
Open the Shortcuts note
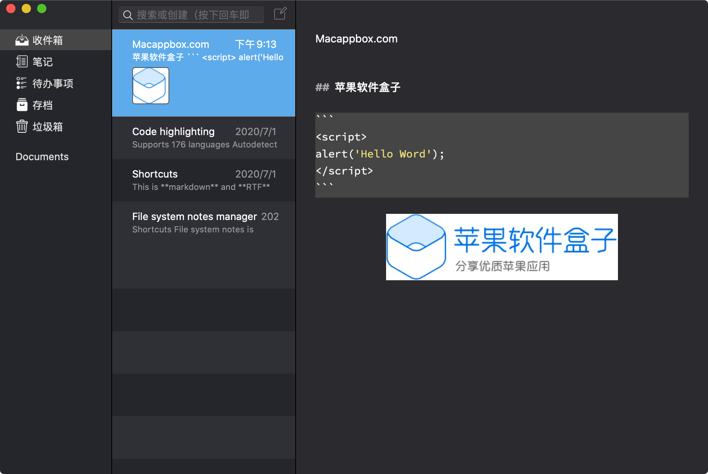[204, 180]
